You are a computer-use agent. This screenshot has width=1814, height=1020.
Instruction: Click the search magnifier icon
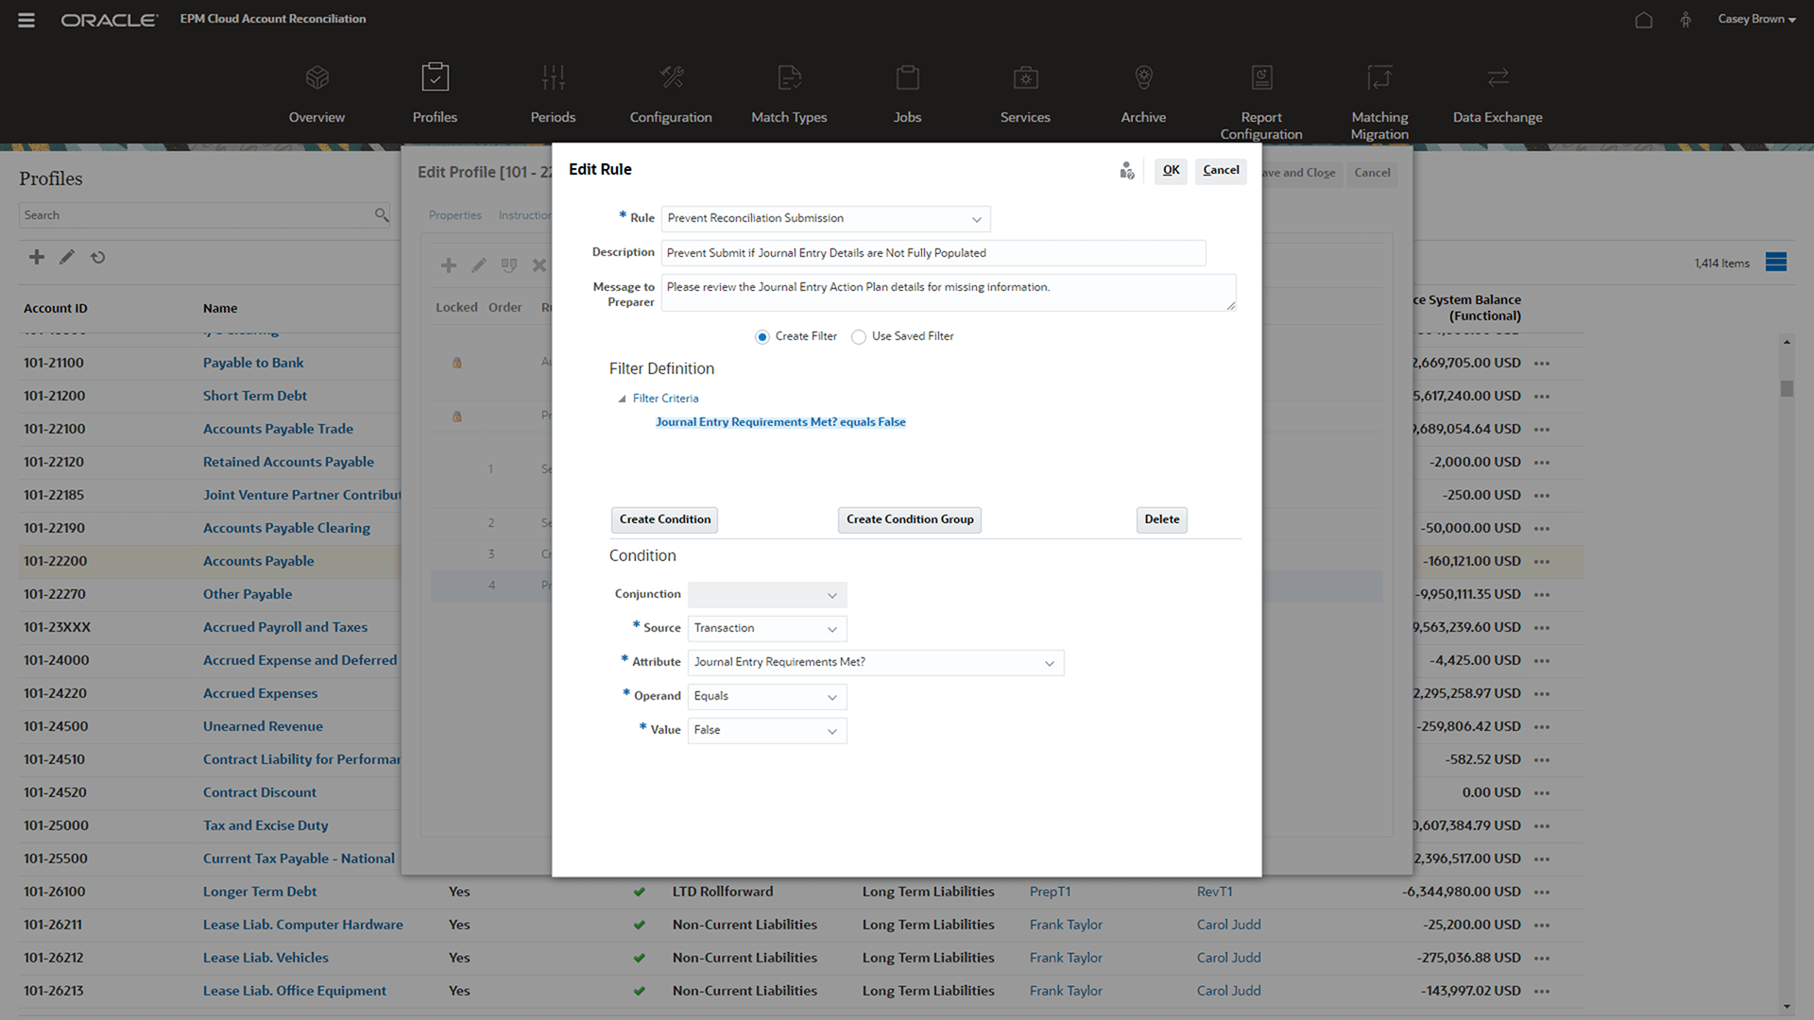coord(382,215)
